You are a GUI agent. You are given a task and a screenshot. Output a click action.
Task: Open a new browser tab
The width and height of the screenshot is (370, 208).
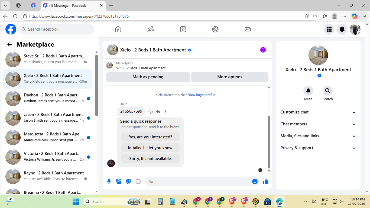coord(111,5)
